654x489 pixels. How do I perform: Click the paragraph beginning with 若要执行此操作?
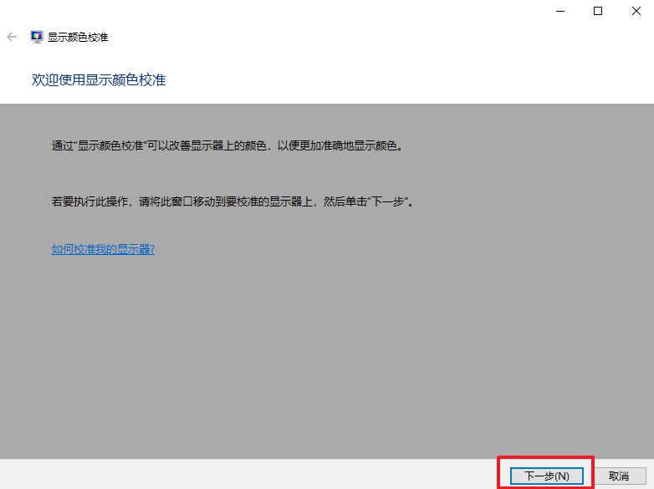click(232, 202)
